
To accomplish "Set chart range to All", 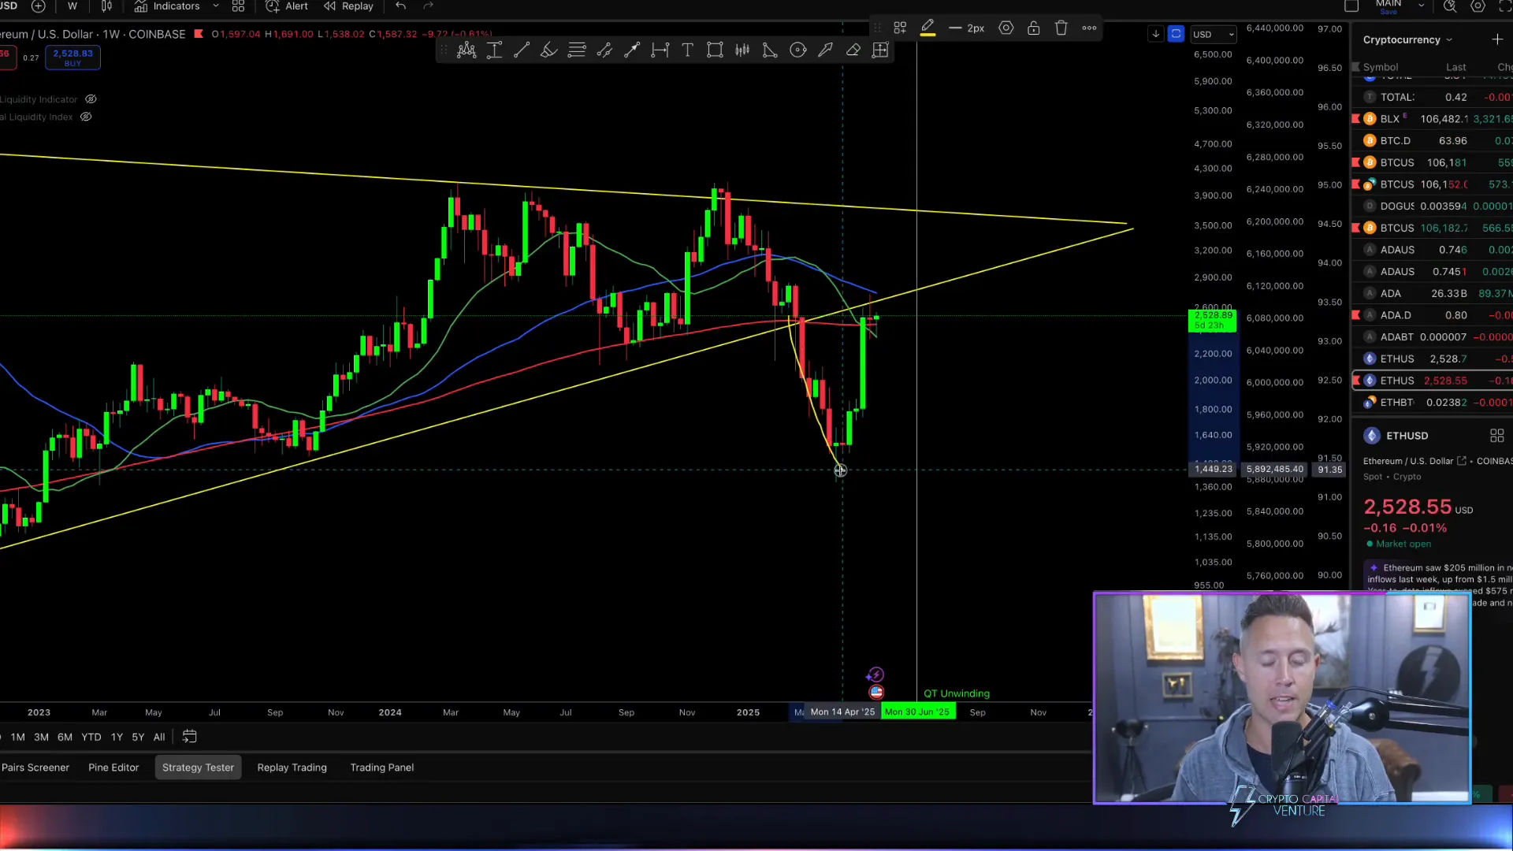I will (x=159, y=737).
